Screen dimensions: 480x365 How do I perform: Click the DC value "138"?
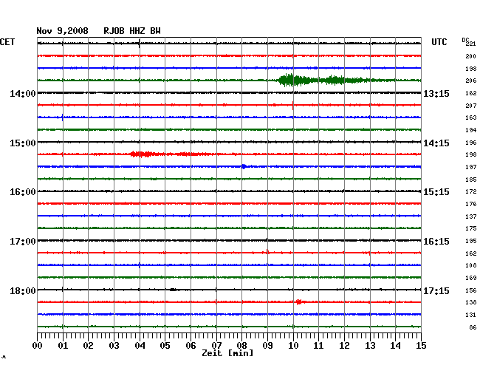pos(471,302)
